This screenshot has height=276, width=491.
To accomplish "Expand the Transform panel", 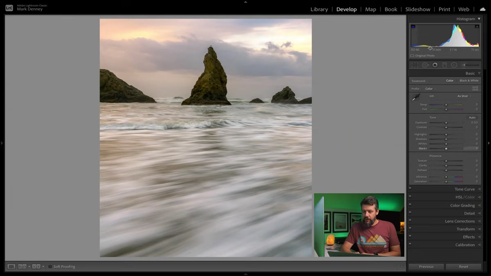I will coord(479,229).
